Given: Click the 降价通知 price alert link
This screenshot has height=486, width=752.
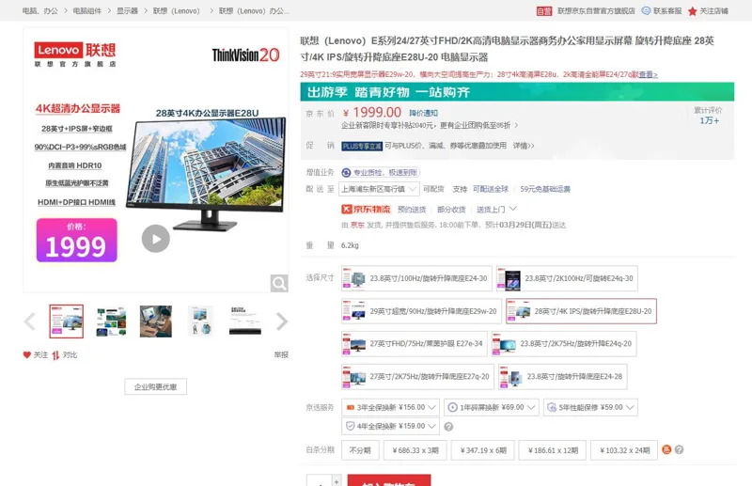Looking at the screenshot, I should point(423,113).
